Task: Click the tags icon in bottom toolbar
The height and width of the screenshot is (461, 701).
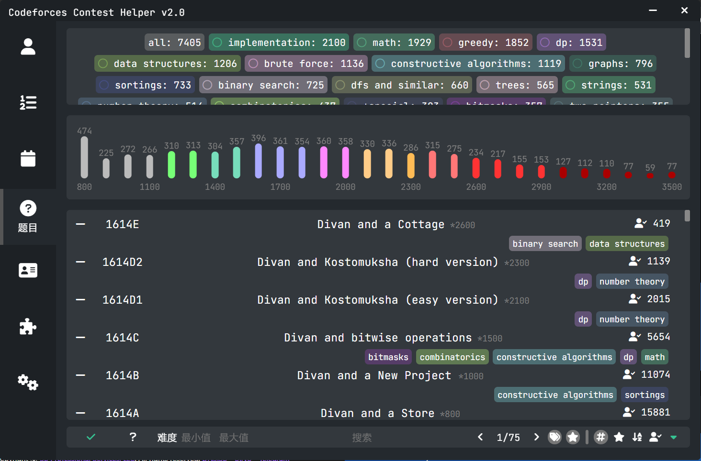Action: pyautogui.click(x=554, y=437)
